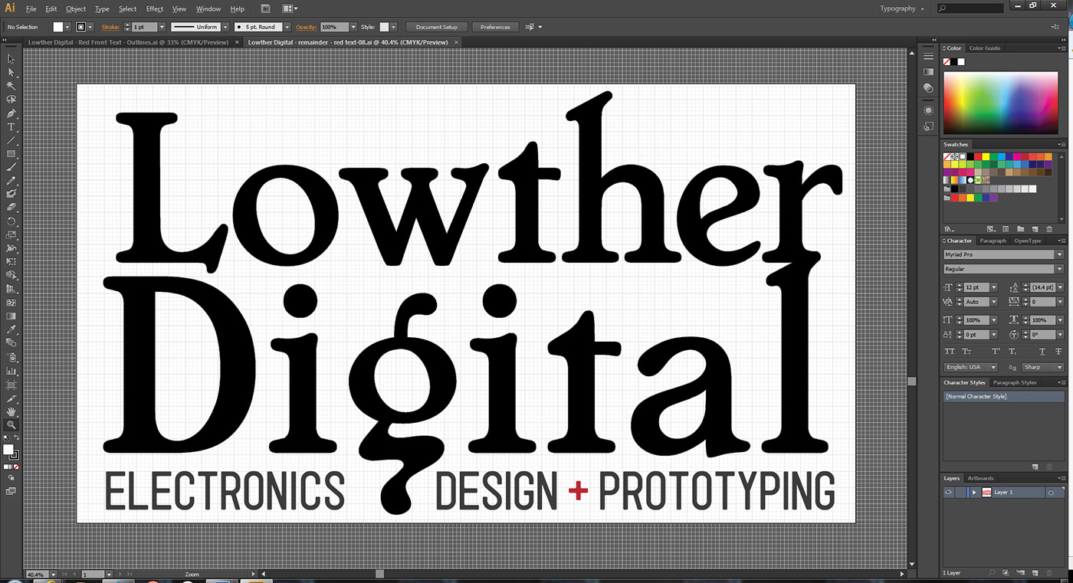Screen dimensions: 1073x583
Task: Select the Direct Selection tool
Action: 11,72
